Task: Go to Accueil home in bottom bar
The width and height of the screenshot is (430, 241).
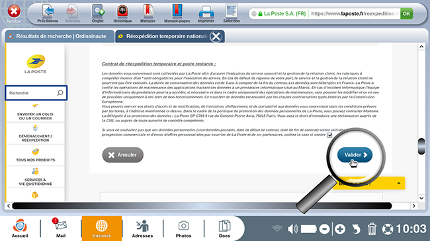Action: (20, 228)
